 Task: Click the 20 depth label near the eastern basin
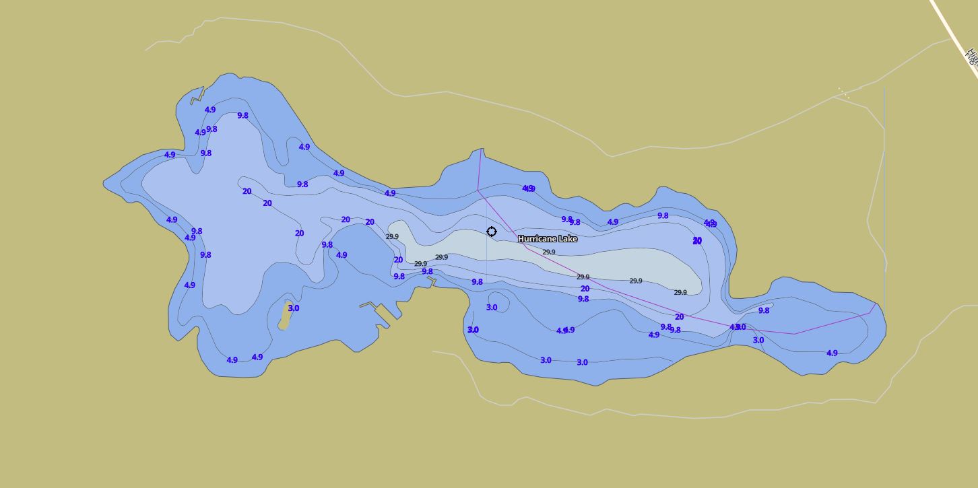pos(697,240)
